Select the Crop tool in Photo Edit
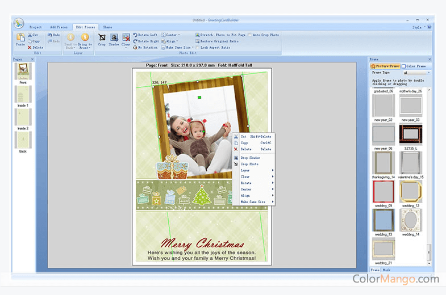This screenshot has height=295, width=446. click(102, 39)
